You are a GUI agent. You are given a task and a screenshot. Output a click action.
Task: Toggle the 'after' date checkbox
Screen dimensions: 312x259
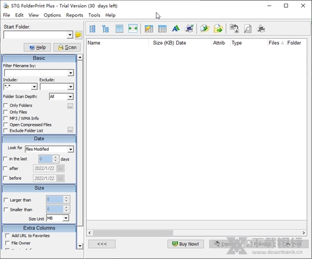5,169
